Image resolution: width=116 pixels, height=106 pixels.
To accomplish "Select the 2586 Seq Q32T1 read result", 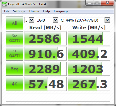I will click(x=45, y=38).
